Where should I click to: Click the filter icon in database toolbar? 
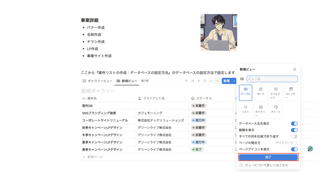(186, 81)
